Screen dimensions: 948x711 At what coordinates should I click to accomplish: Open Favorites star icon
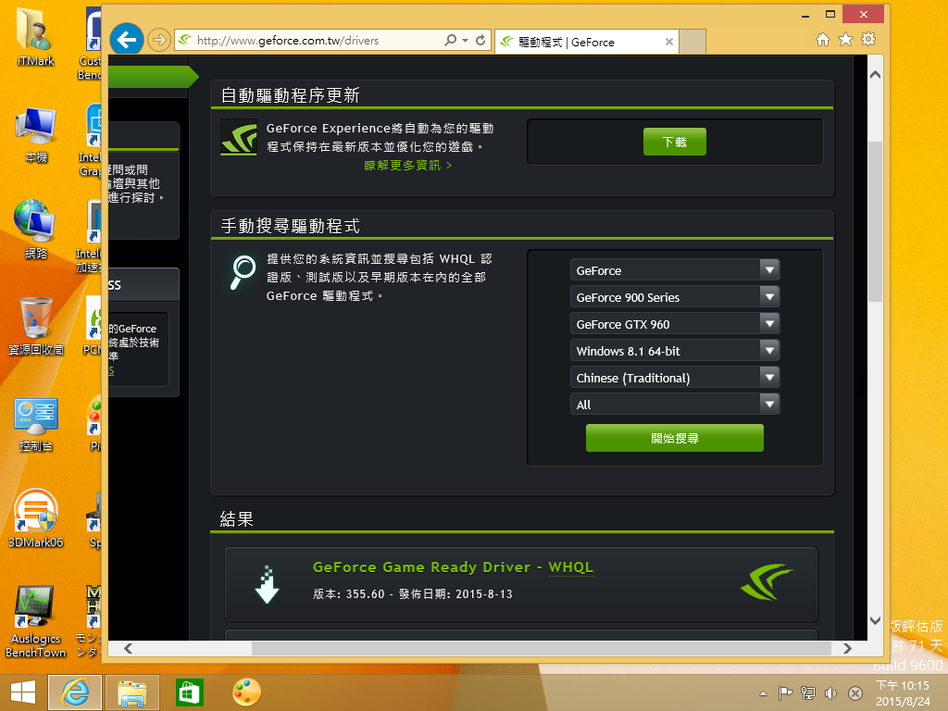pyautogui.click(x=846, y=40)
